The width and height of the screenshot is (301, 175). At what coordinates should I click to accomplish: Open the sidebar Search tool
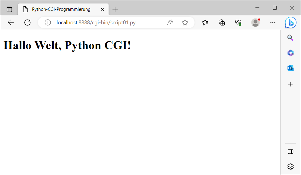[x=290, y=38]
